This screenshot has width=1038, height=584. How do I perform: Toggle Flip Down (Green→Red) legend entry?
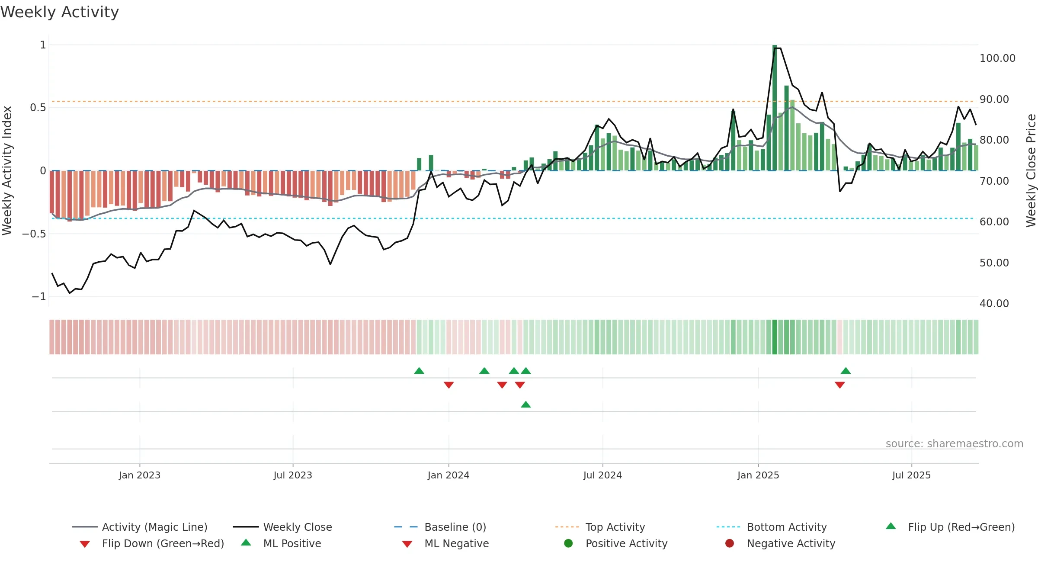[x=151, y=543]
